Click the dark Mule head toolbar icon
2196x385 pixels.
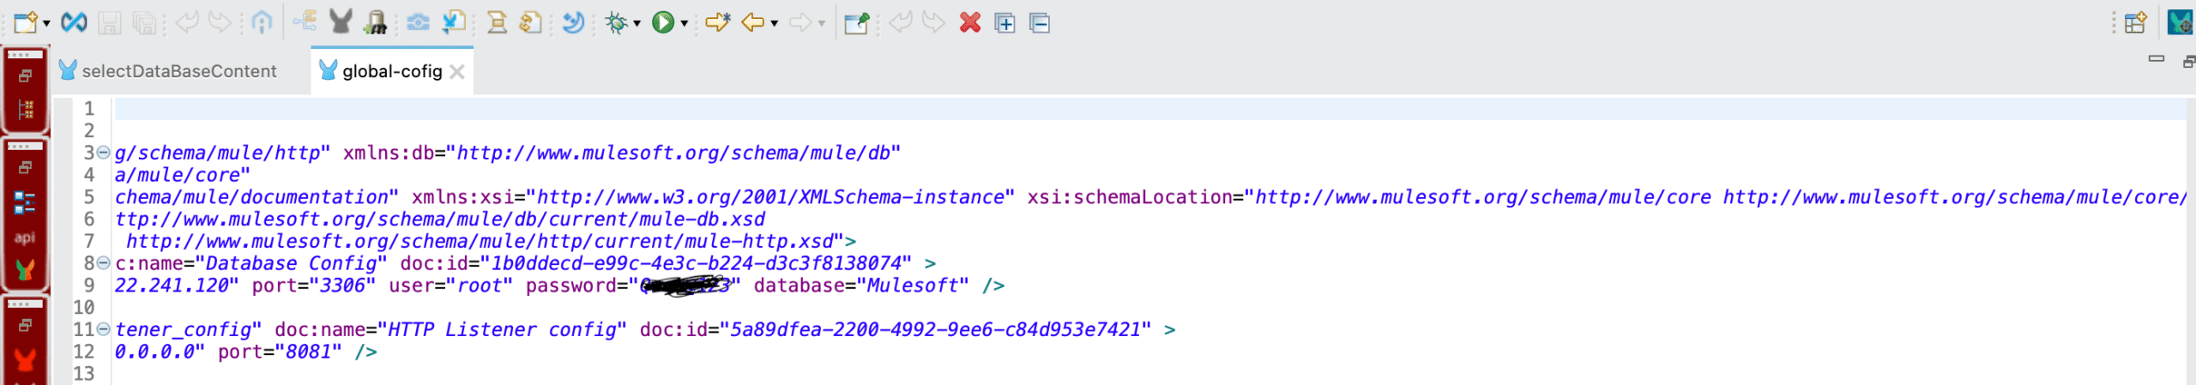click(x=341, y=21)
